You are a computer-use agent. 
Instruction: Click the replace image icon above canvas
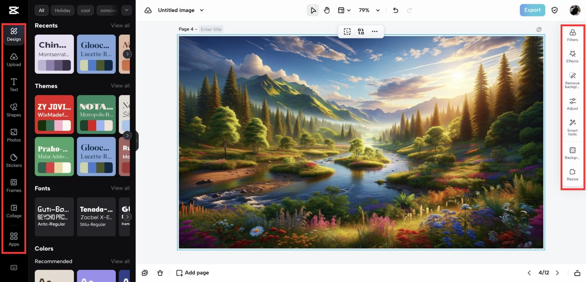[361, 31]
